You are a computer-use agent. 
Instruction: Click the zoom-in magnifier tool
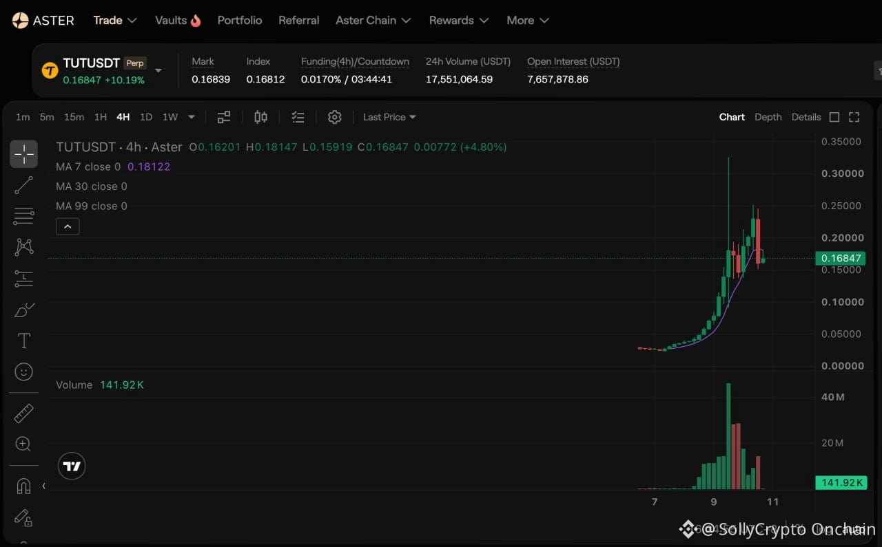23,444
